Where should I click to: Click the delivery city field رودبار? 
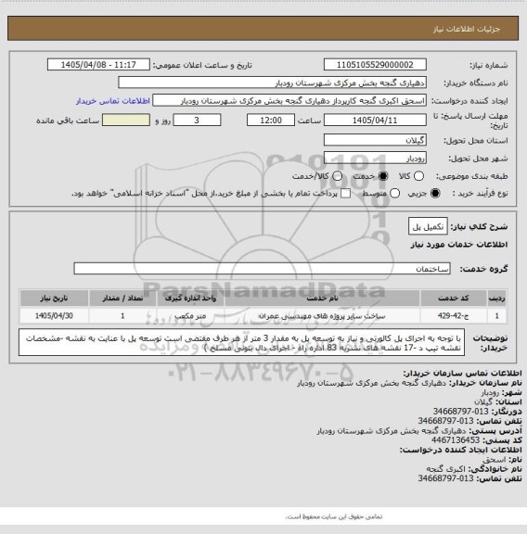click(375, 158)
